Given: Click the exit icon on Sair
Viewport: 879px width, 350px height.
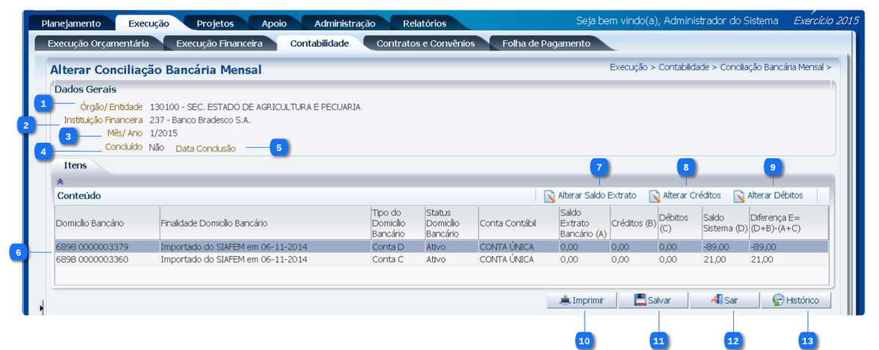Looking at the screenshot, I should click(x=716, y=300).
